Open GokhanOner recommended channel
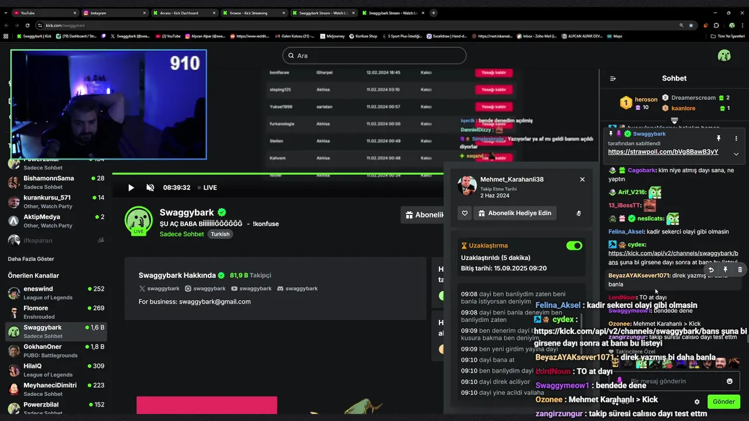The image size is (749, 421). [x=56, y=351]
